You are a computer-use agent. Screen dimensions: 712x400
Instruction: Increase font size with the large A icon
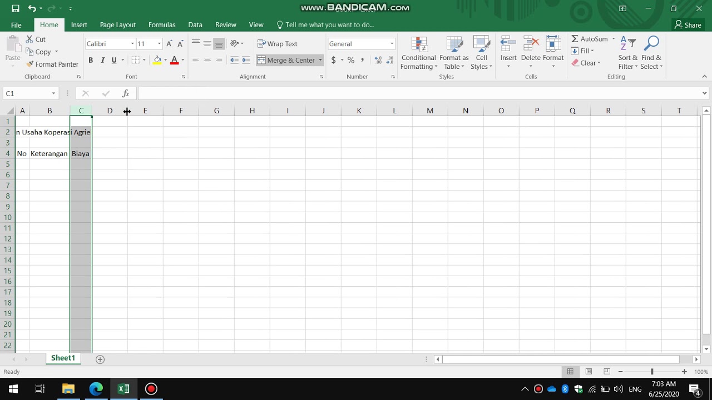[x=169, y=44]
